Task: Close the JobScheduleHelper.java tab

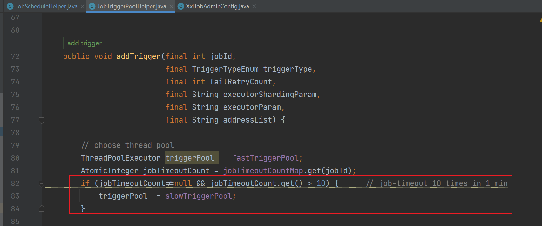Action: (83, 6)
